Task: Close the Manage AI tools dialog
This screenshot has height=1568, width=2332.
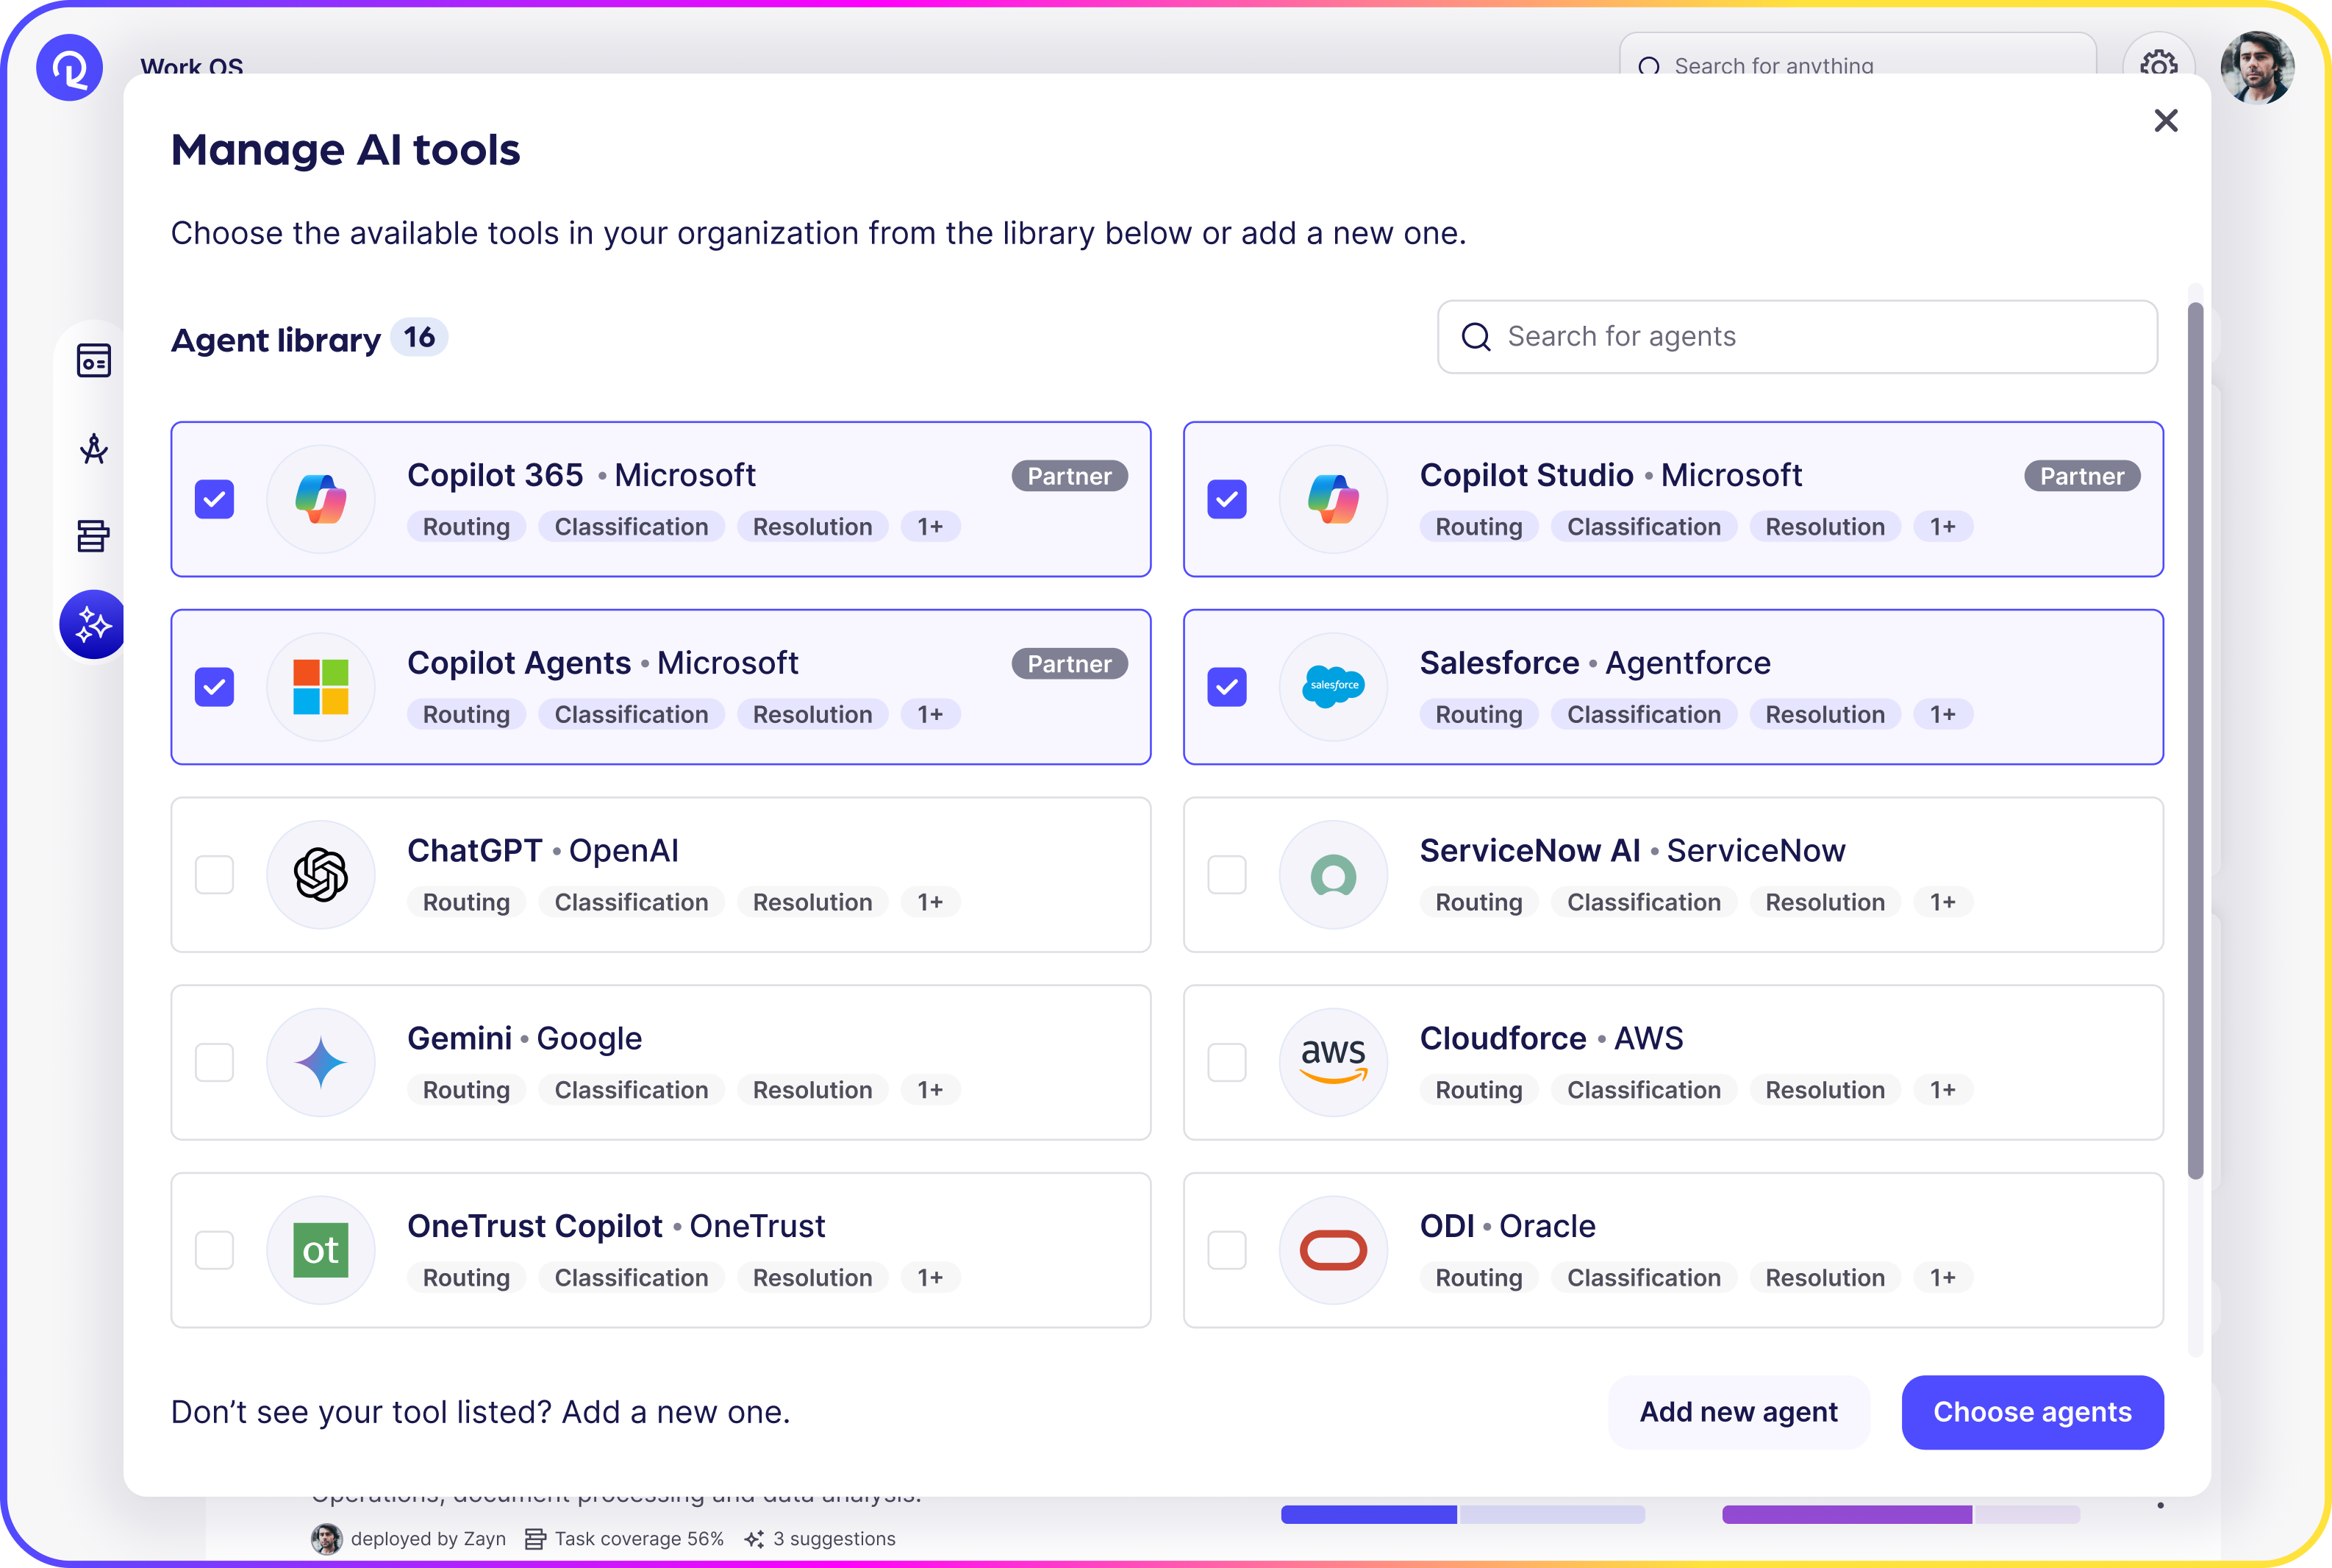Action: tap(2165, 121)
